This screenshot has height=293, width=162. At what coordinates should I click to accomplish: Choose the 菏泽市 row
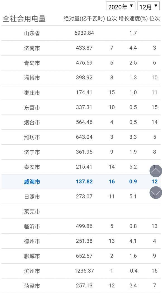coord(81,285)
